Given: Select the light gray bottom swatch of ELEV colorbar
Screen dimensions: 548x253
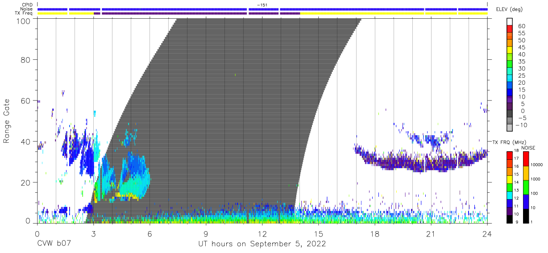Looking at the screenshot, I should click(510, 128).
